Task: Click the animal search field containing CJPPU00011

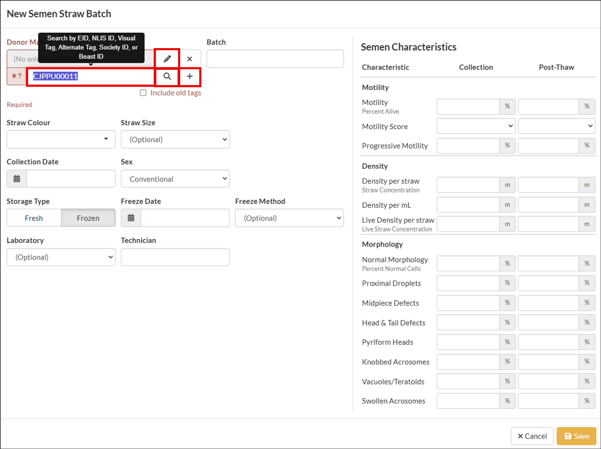Action: click(91, 77)
